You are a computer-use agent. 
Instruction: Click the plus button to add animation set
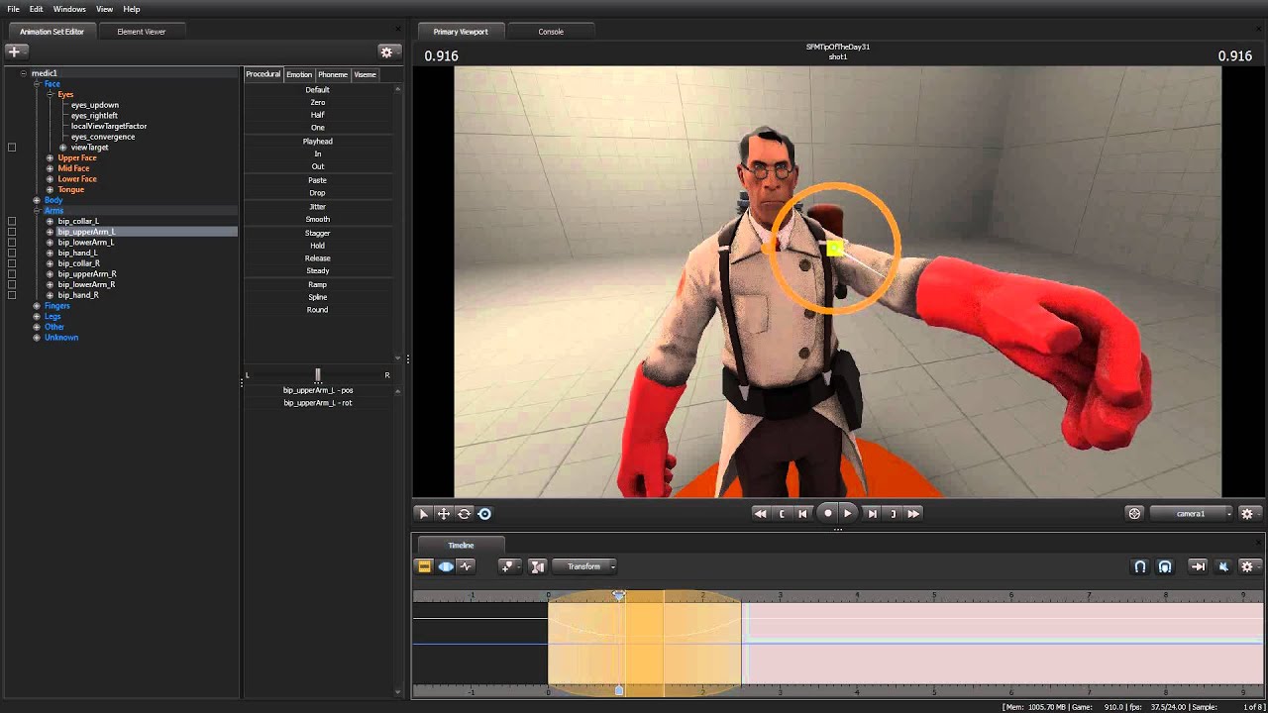coord(15,51)
